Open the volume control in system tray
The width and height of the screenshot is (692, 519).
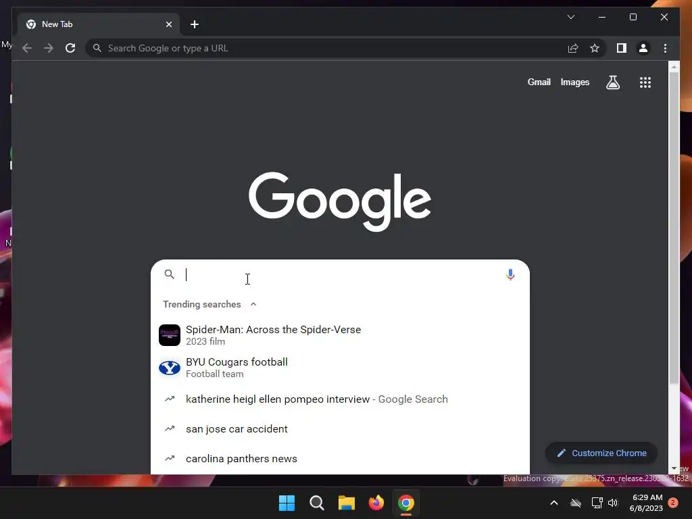pyautogui.click(x=613, y=503)
